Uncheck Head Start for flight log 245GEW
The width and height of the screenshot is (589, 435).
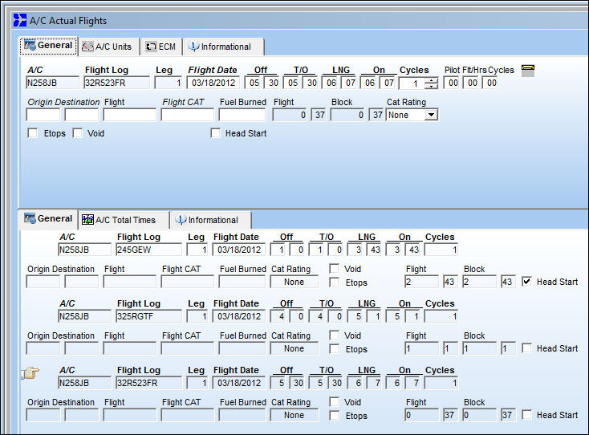point(526,282)
